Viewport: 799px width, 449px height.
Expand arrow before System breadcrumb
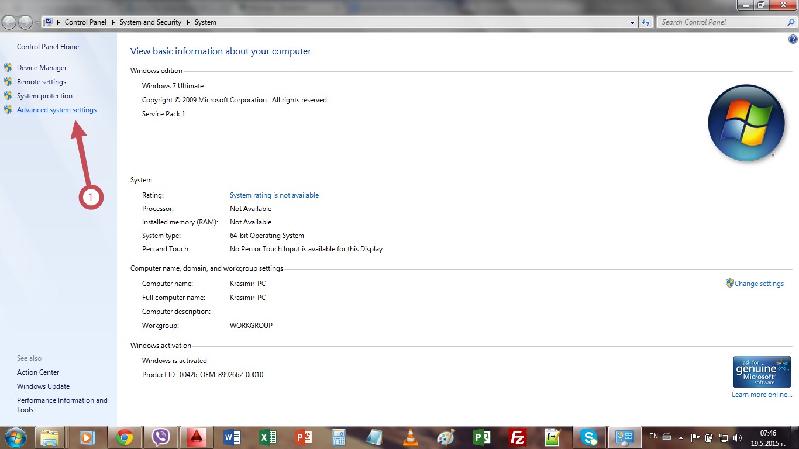click(188, 22)
